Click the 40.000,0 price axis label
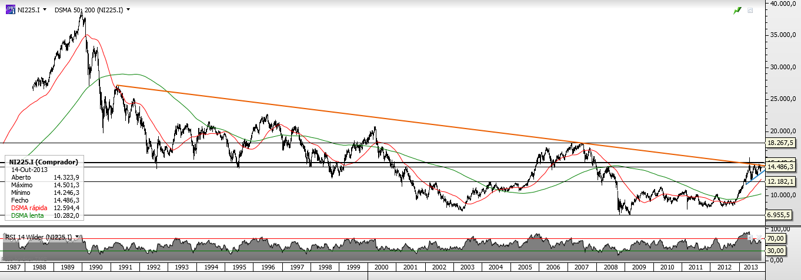Viewport: 801px width, 280px height. [783, 4]
